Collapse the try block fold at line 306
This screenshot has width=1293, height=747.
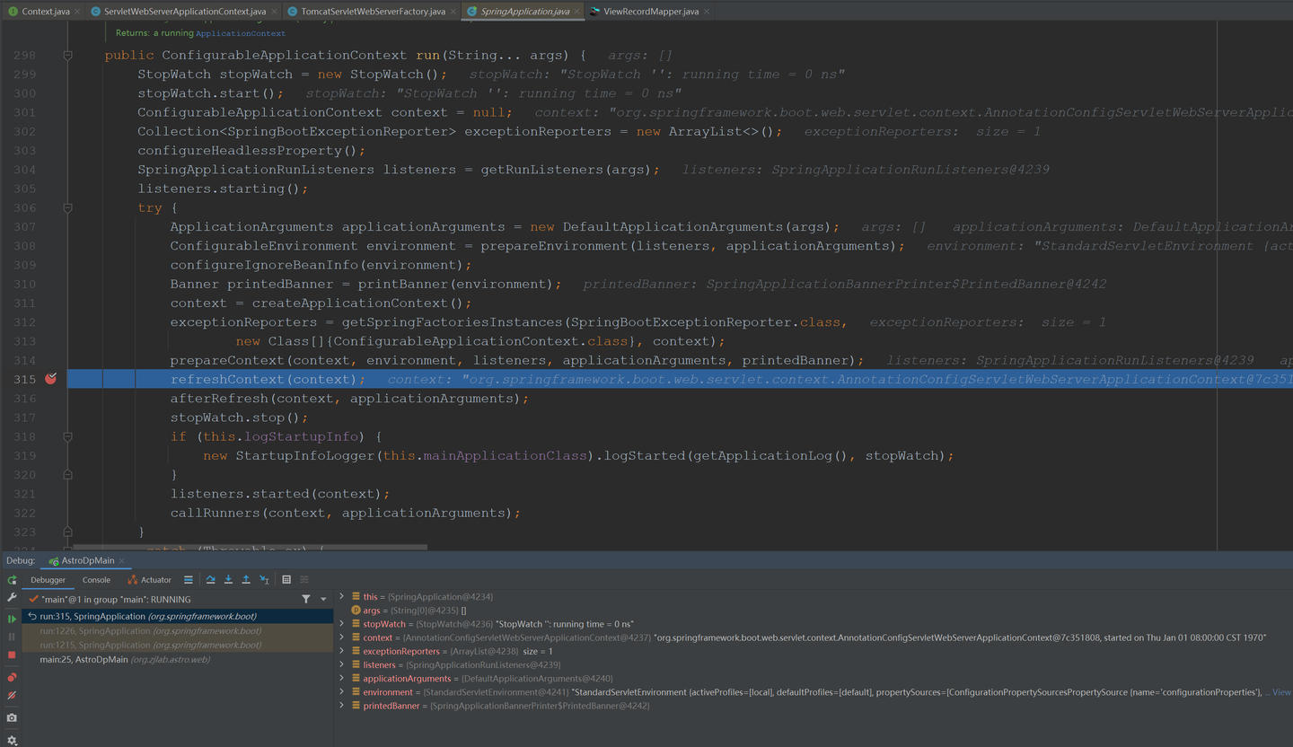coord(67,207)
